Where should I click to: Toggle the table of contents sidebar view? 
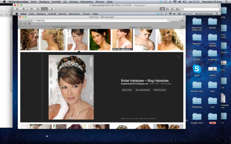172,9
